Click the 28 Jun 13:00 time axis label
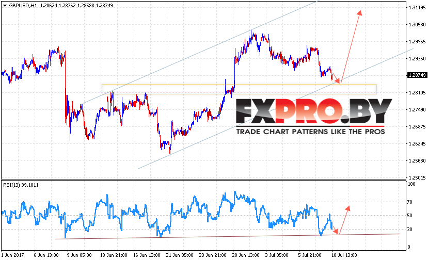428x261 pixels. (246, 255)
